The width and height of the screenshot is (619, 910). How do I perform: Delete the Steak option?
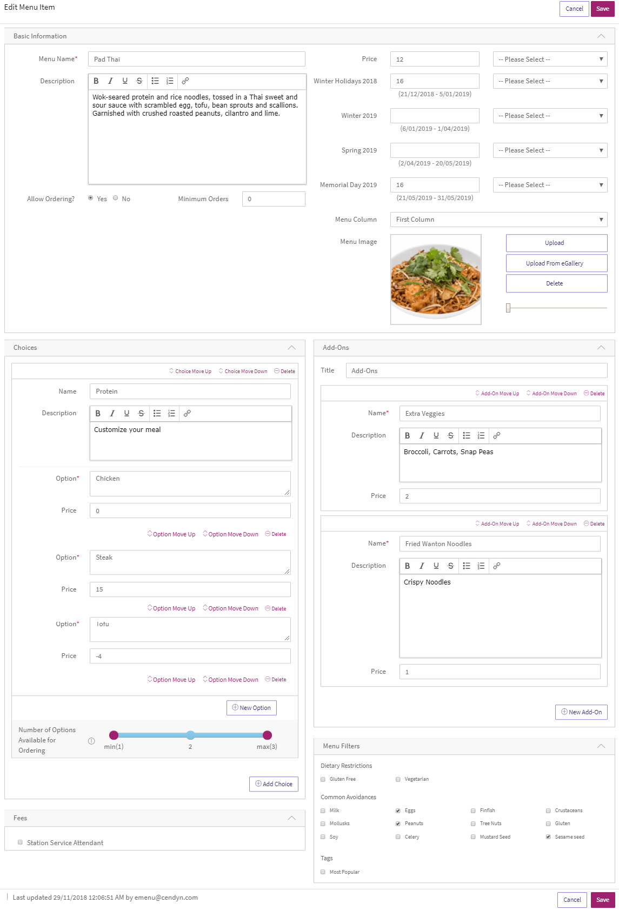tap(276, 609)
